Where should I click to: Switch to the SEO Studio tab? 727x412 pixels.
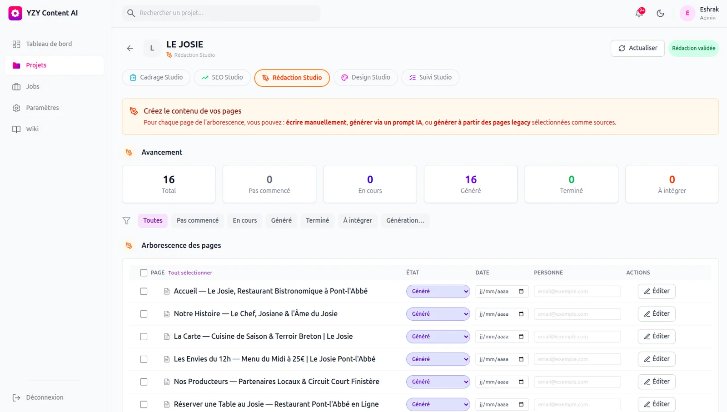point(222,78)
